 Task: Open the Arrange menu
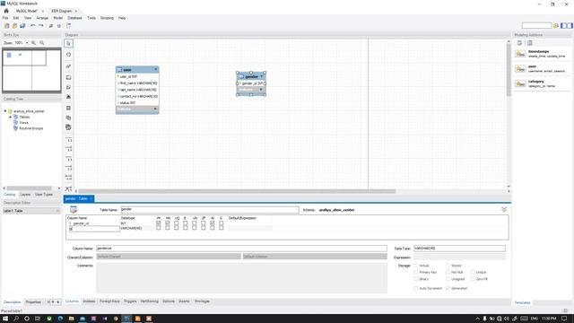point(42,18)
